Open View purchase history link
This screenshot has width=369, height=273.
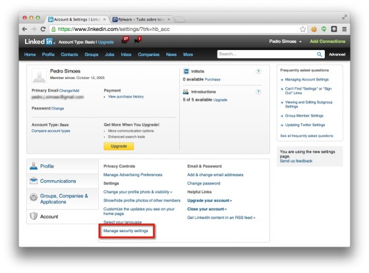pyautogui.click(x=126, y=96)
